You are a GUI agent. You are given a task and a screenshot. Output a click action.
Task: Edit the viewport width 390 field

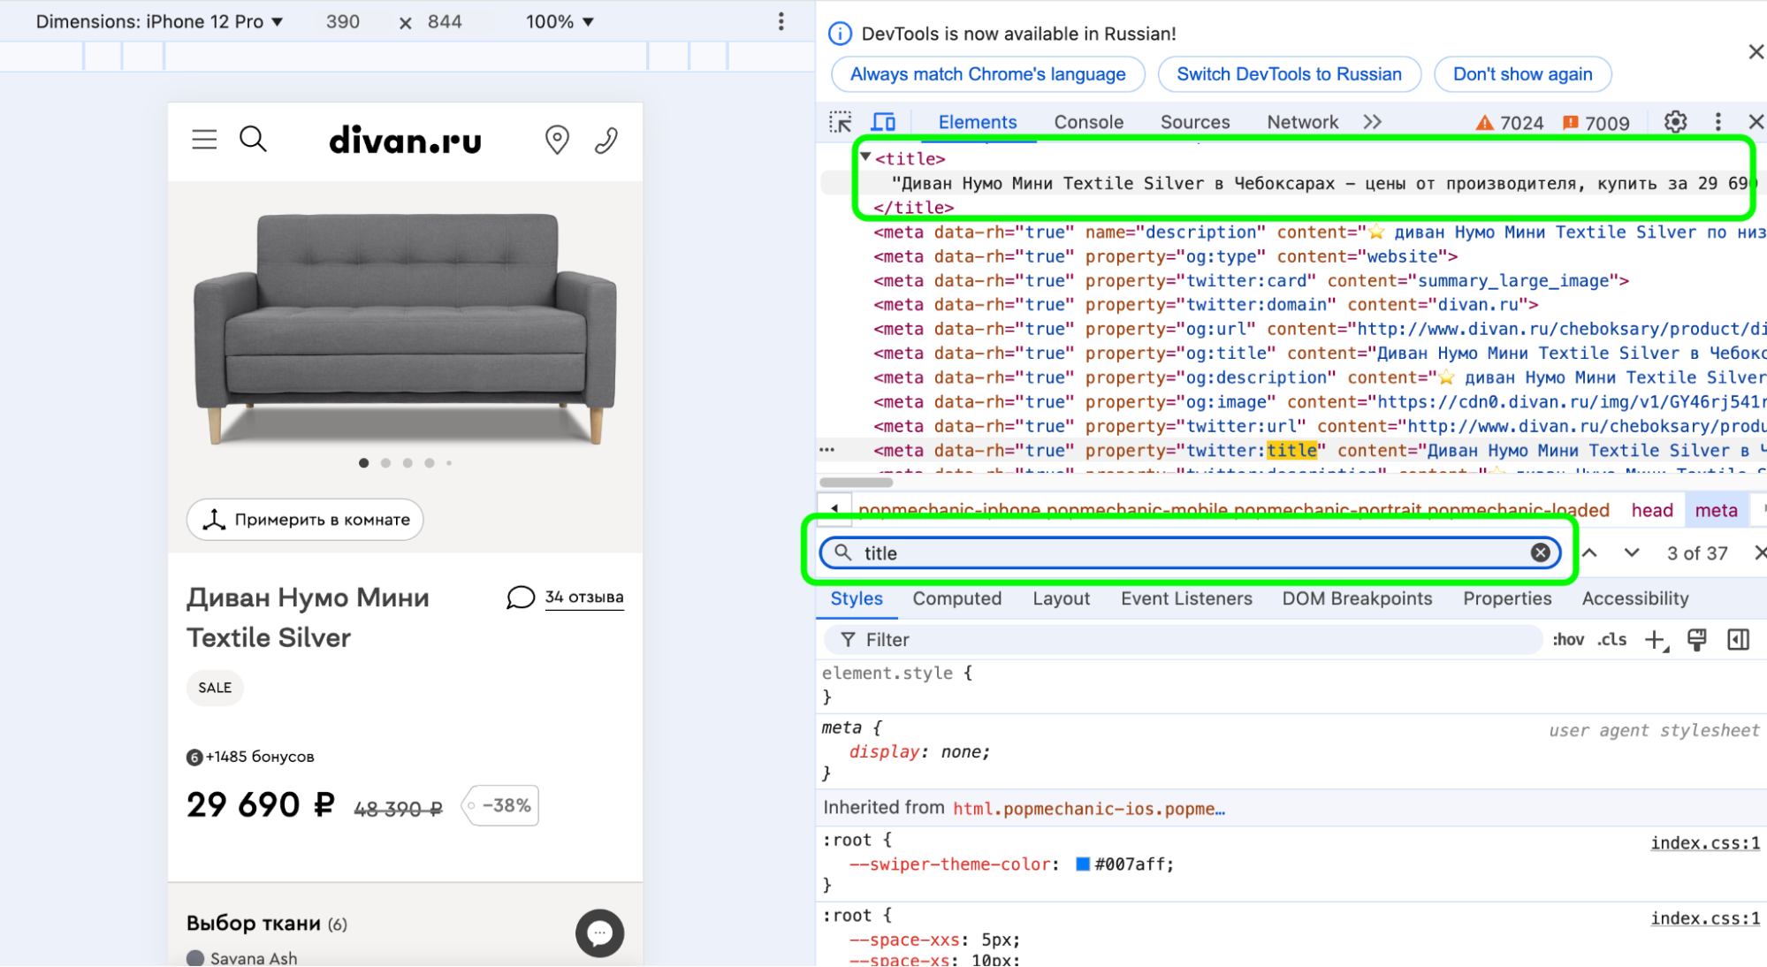pos(343,21)
